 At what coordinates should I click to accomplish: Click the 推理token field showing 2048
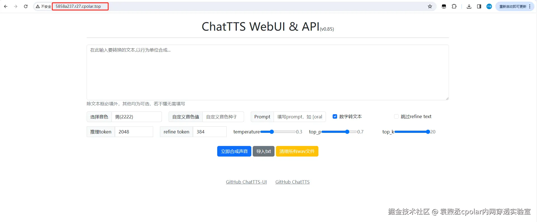(134, 132)
